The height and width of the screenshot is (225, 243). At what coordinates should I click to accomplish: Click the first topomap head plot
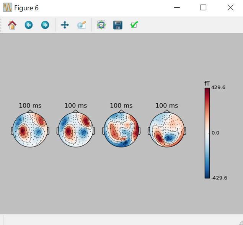30,131
